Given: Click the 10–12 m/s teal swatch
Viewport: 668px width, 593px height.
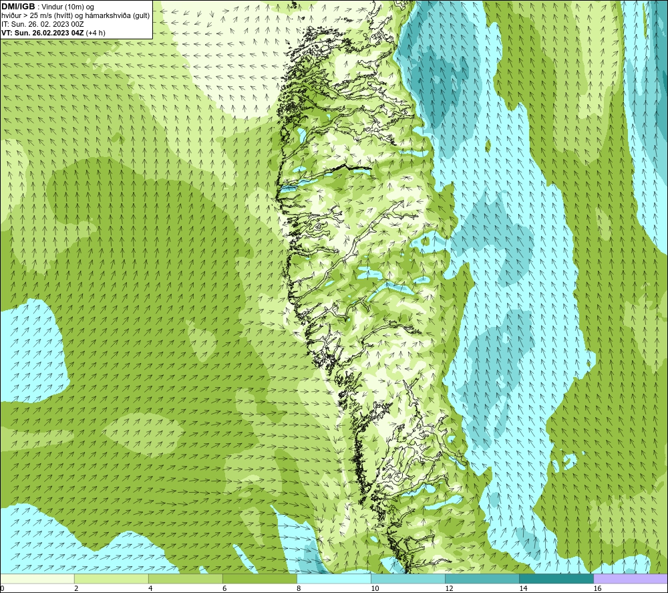Looking at the screenshot, I should (x=407, y=578).
